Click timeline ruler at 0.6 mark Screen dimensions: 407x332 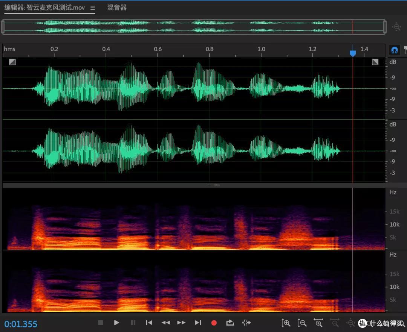[158, 49]
